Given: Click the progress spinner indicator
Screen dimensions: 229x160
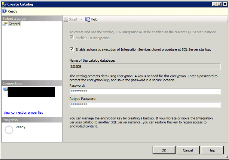Looking at the screenshot, I should 9,130.
